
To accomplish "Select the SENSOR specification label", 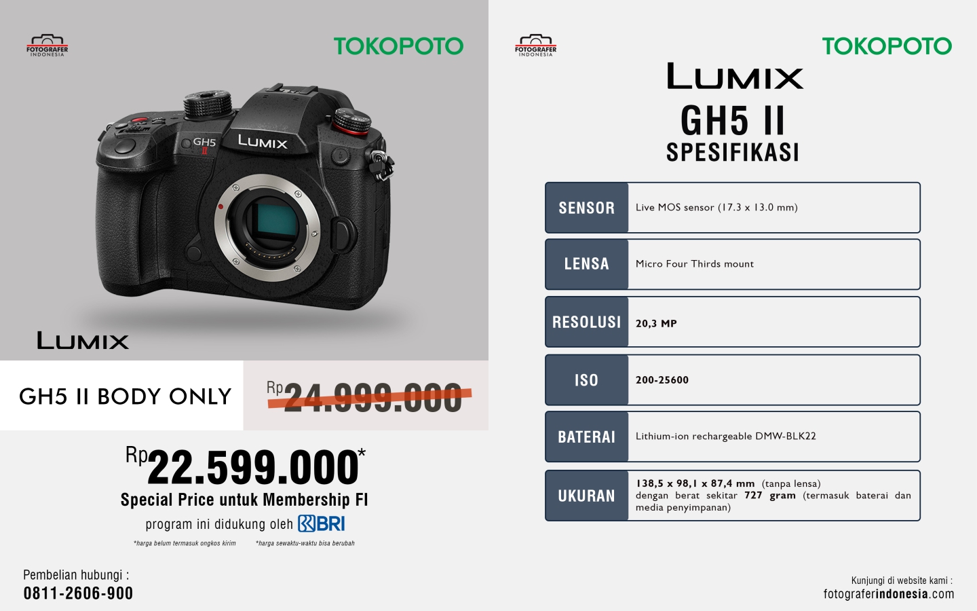I will (x=587, y=208).
